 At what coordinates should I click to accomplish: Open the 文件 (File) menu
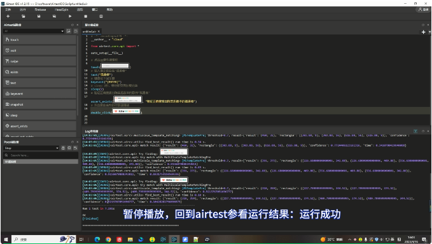point(8,10)
